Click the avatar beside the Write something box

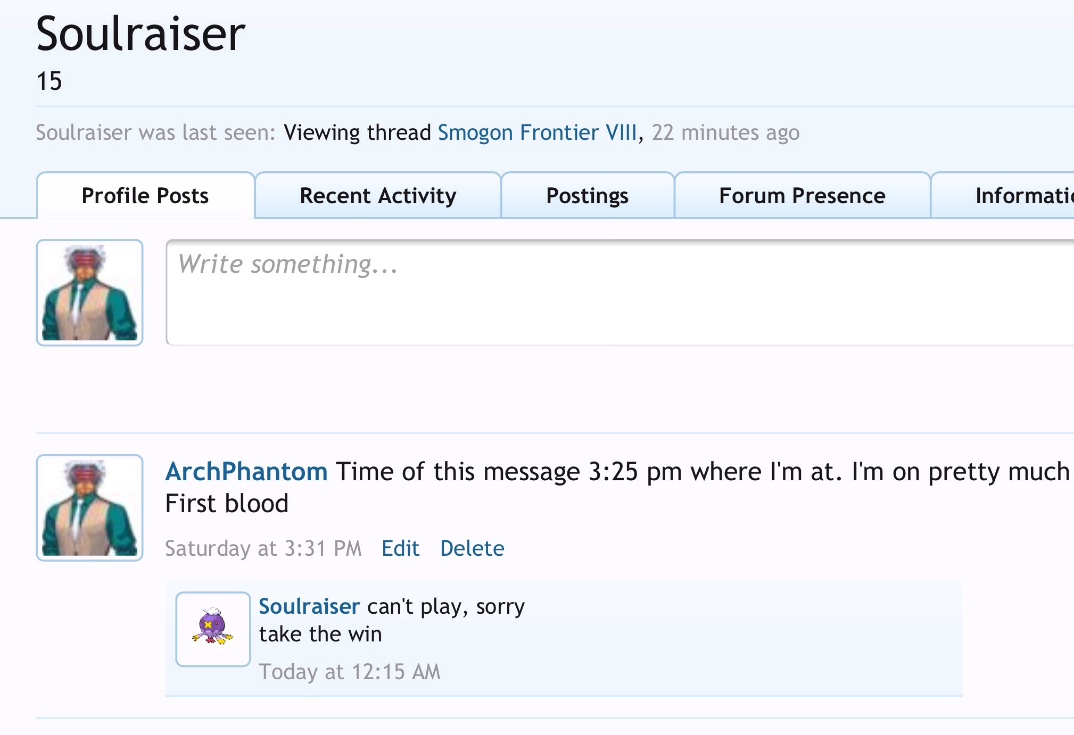click(89, 293)
